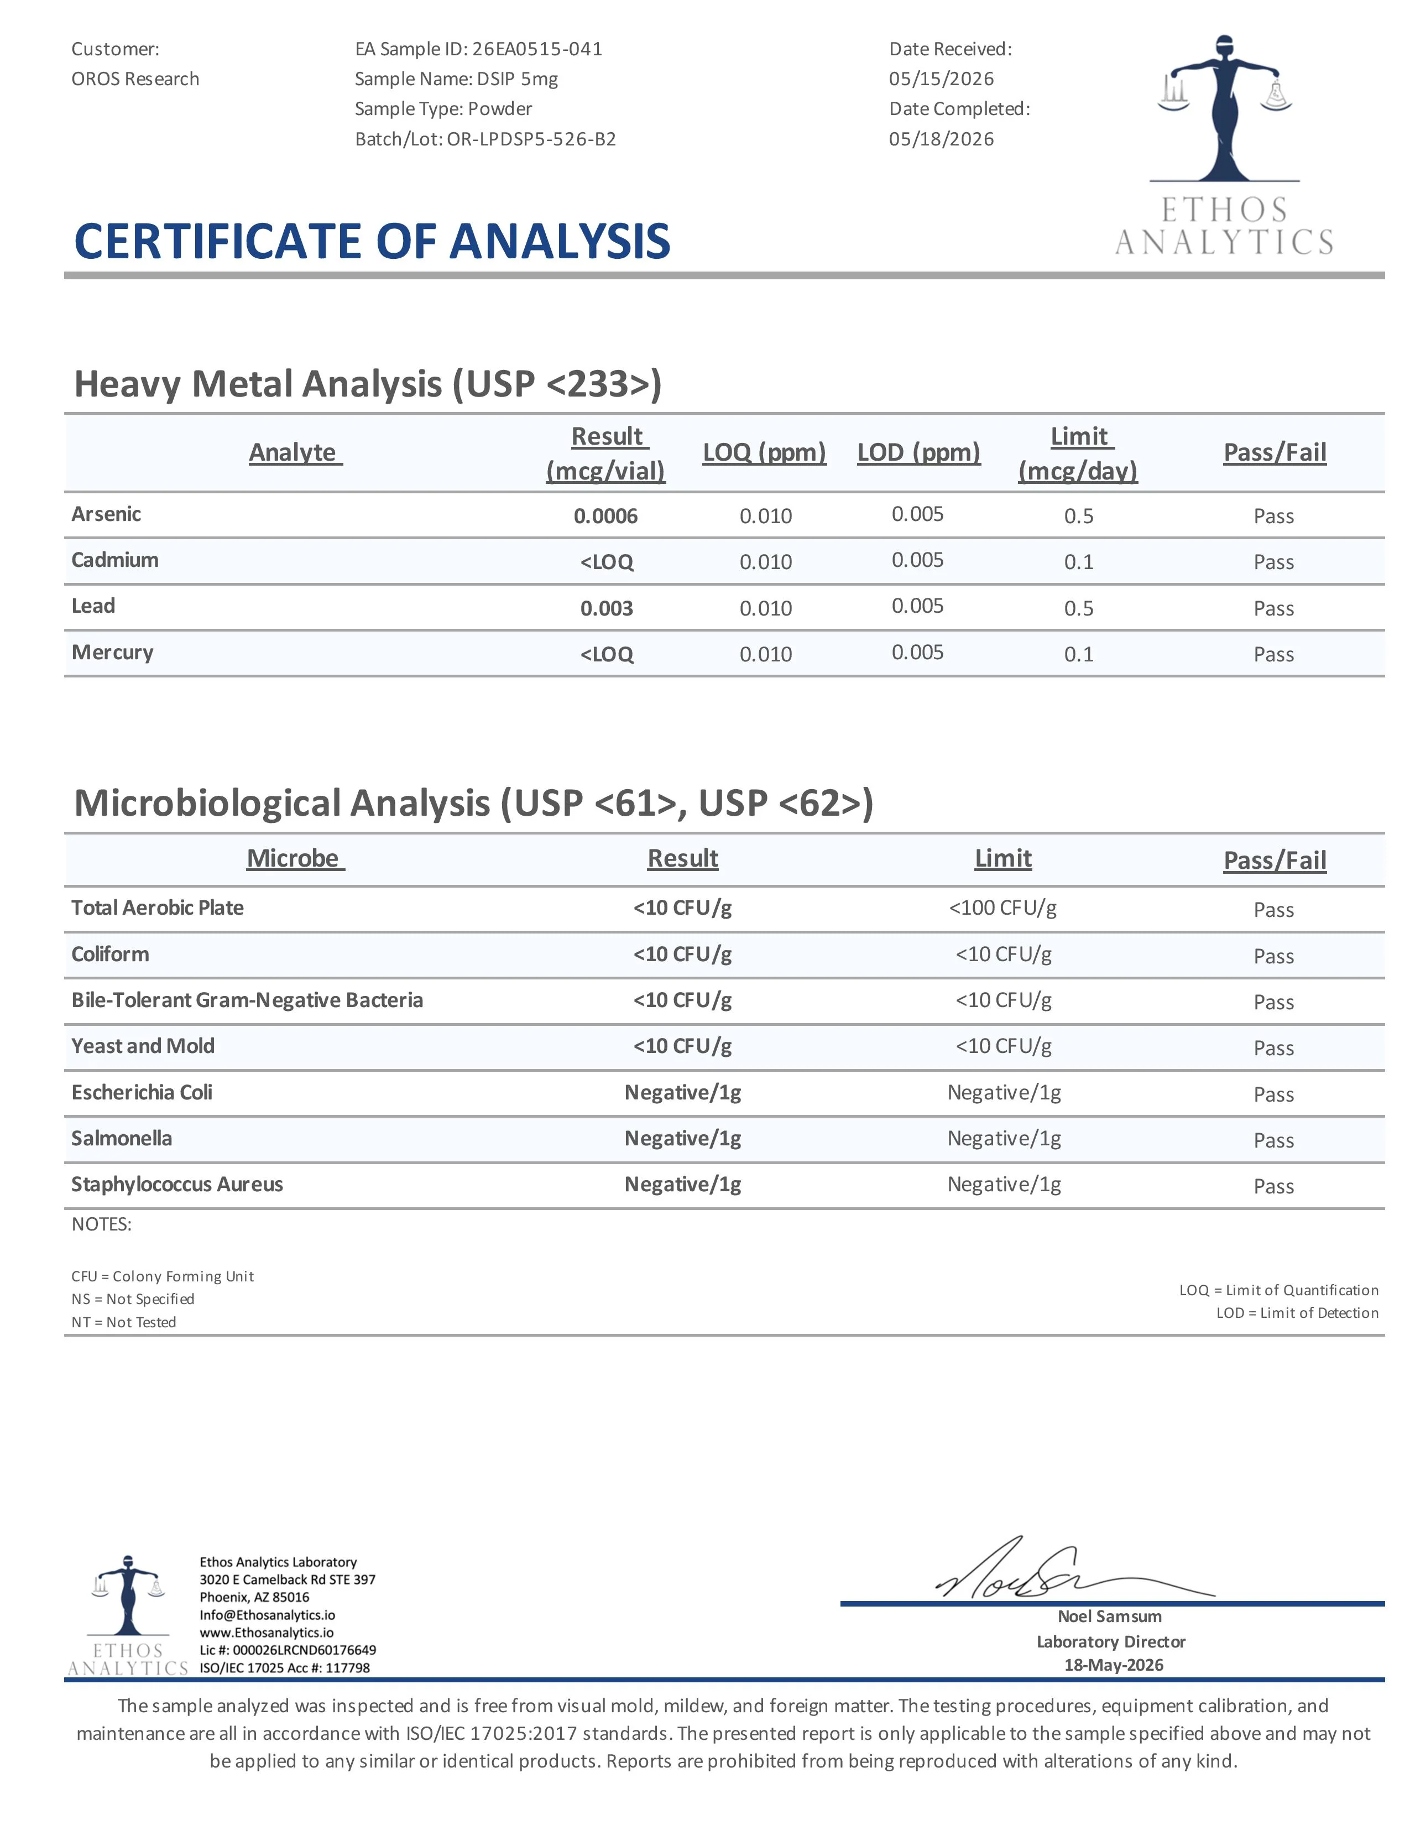1410x1825 pixels.
Task: Click Bile-Tolerant Gram-Negative Bacteria row label
Action: [247, 1000]
